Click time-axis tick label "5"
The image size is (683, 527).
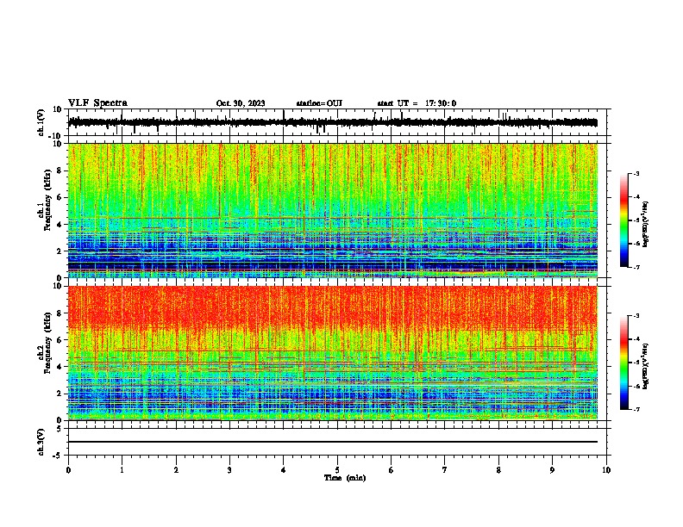tap(337, 470)
